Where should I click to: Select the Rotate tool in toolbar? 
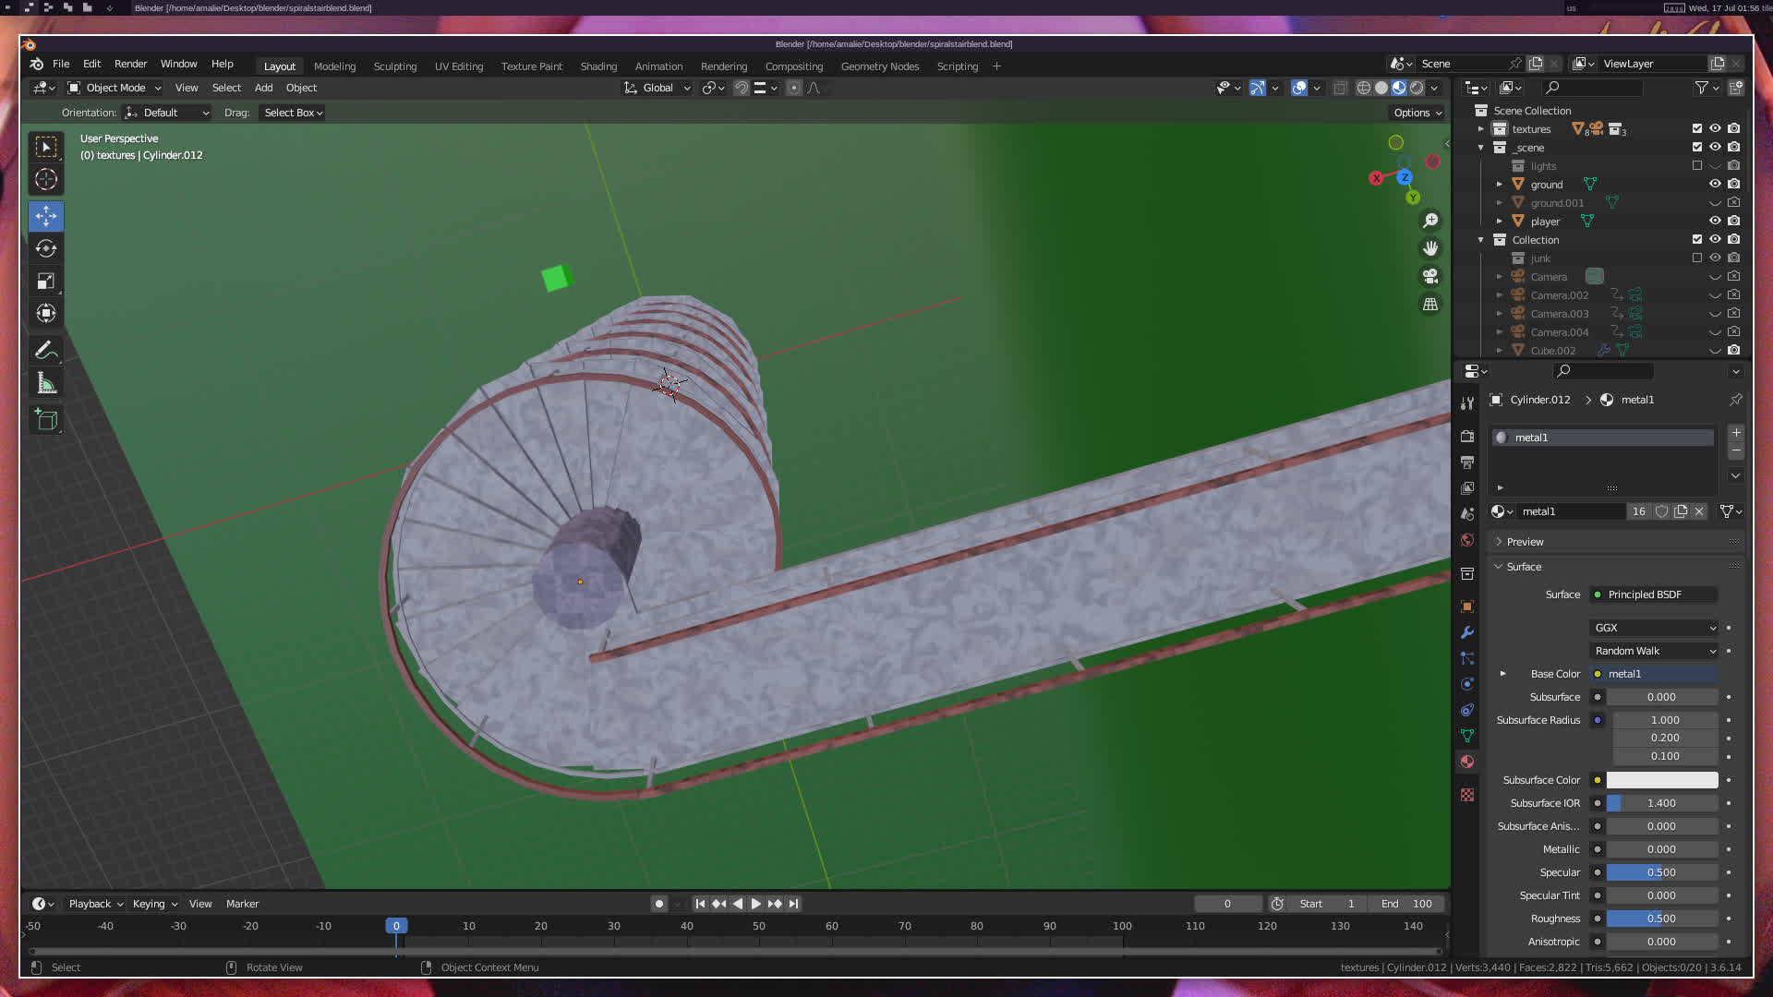tap(45, 248)
